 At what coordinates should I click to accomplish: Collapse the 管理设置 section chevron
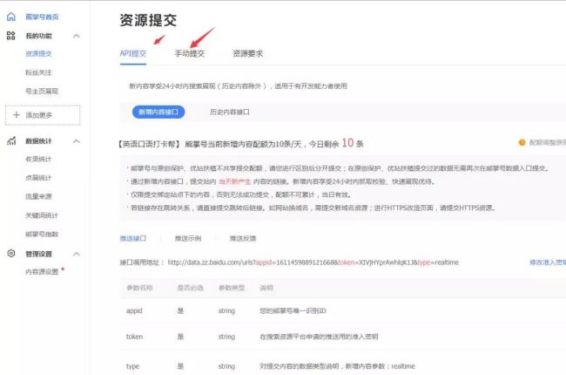coord(77,253)
